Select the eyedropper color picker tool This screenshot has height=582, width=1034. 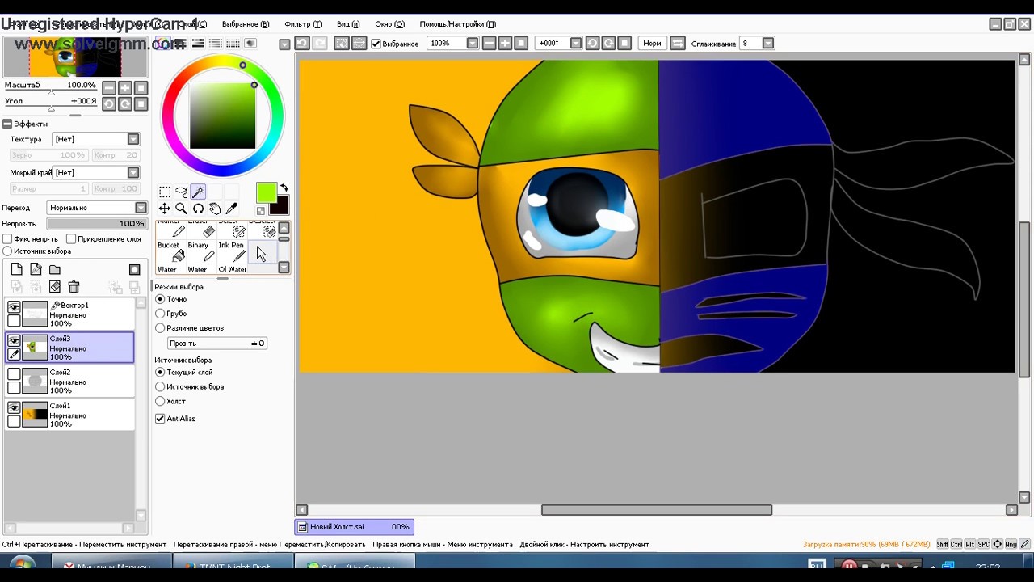pos(232,209)
